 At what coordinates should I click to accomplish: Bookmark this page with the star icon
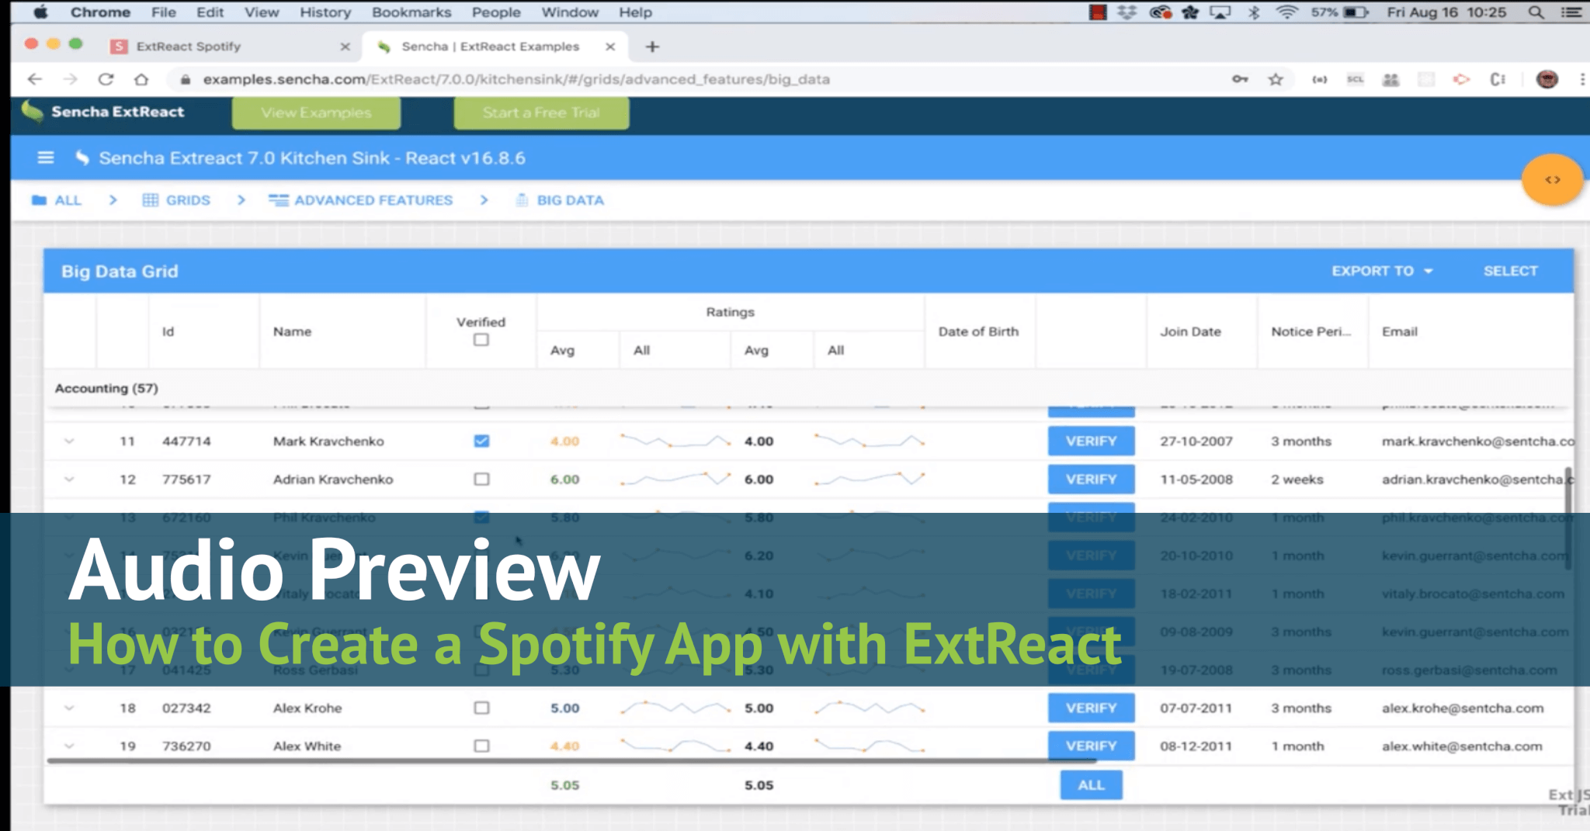(1276, 79)
